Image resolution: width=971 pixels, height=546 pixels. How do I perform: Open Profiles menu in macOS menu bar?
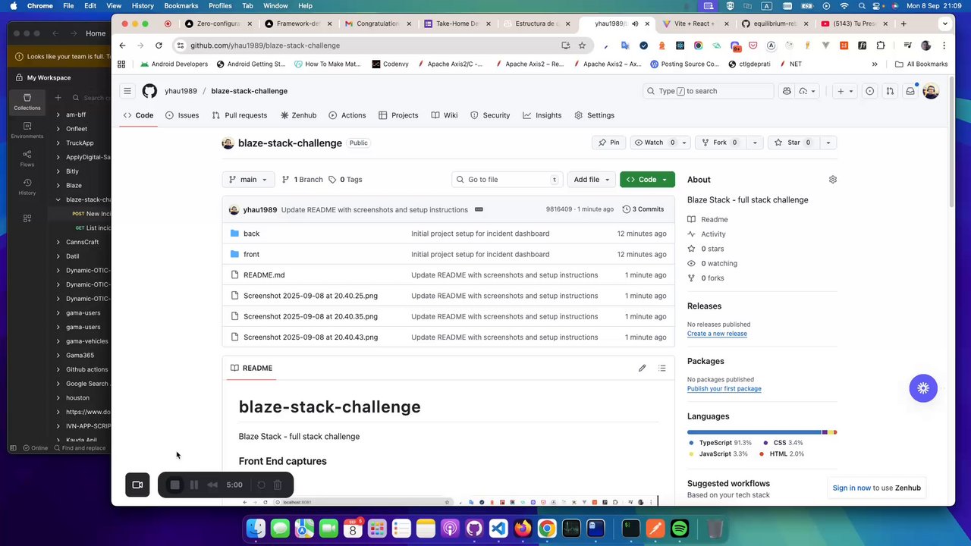pyautogui.click(x=220, y=5)
